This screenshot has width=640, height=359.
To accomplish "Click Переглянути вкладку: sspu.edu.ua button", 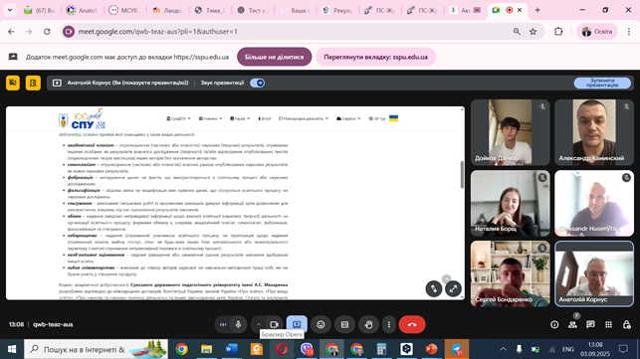I will (375, 57).
